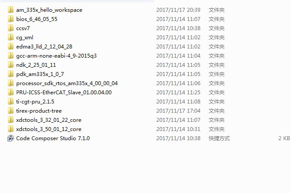The image size is (291, 193).
Task: Select PRU-ICSS-EtherCAT_Slave_01.00.04.00 folder name
Action: click(x=64, y=92)
